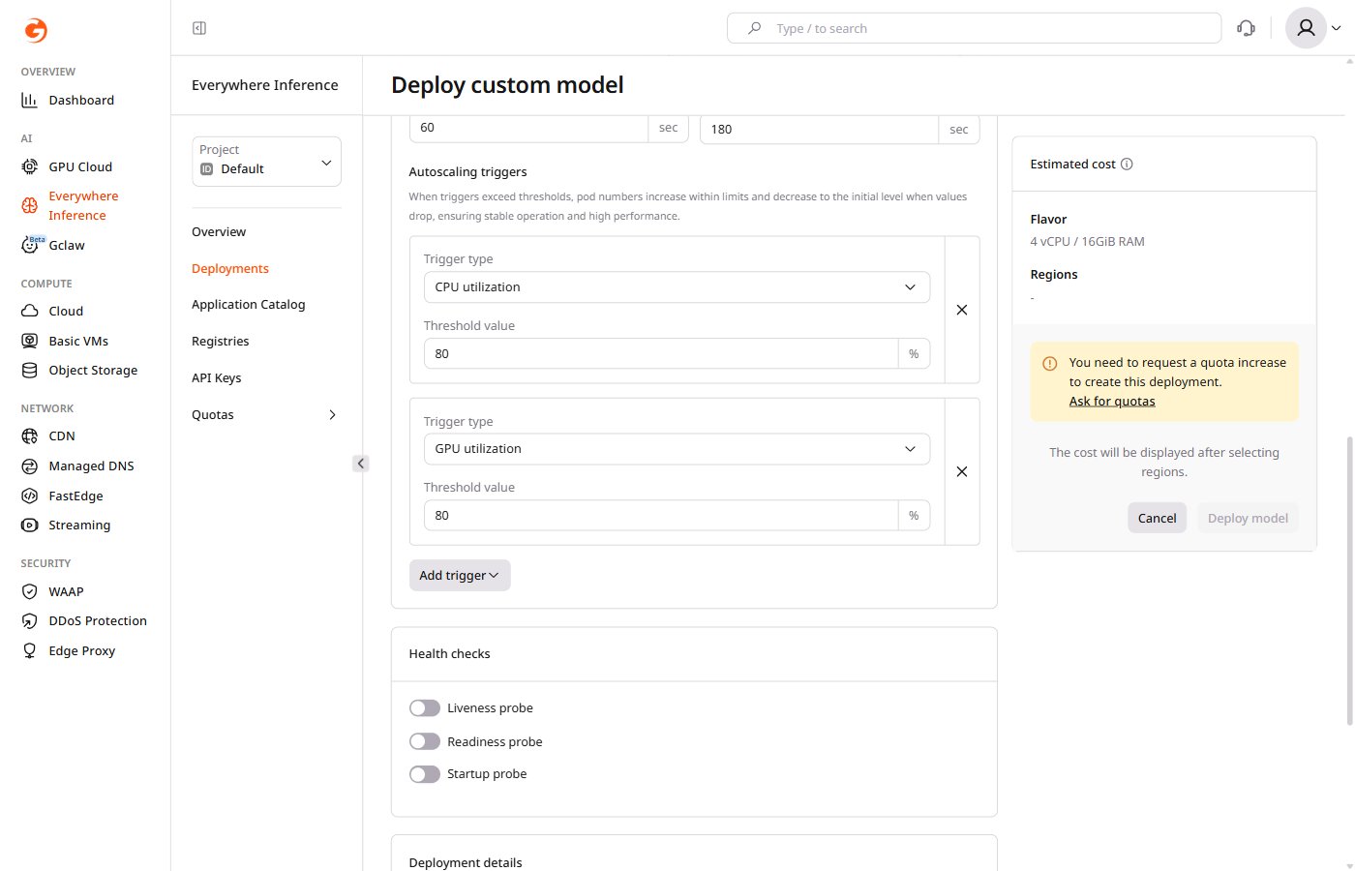Click the Health checks heading
Viewport: 1355px width, 871px height.
(x=449, y=653)
